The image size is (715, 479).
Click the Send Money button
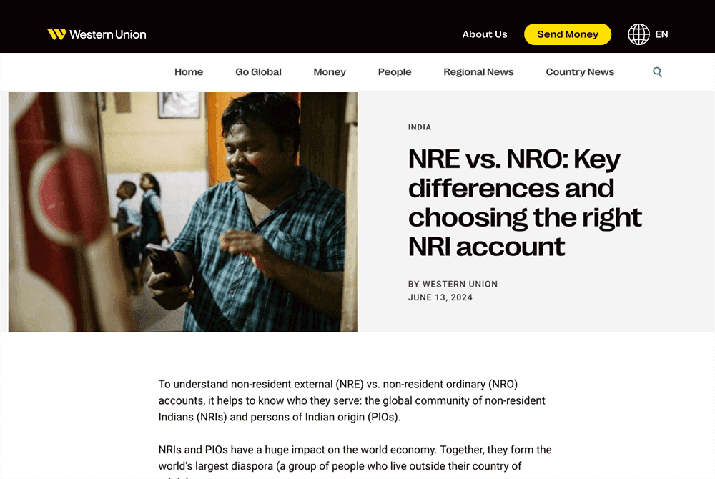(567, 34)
